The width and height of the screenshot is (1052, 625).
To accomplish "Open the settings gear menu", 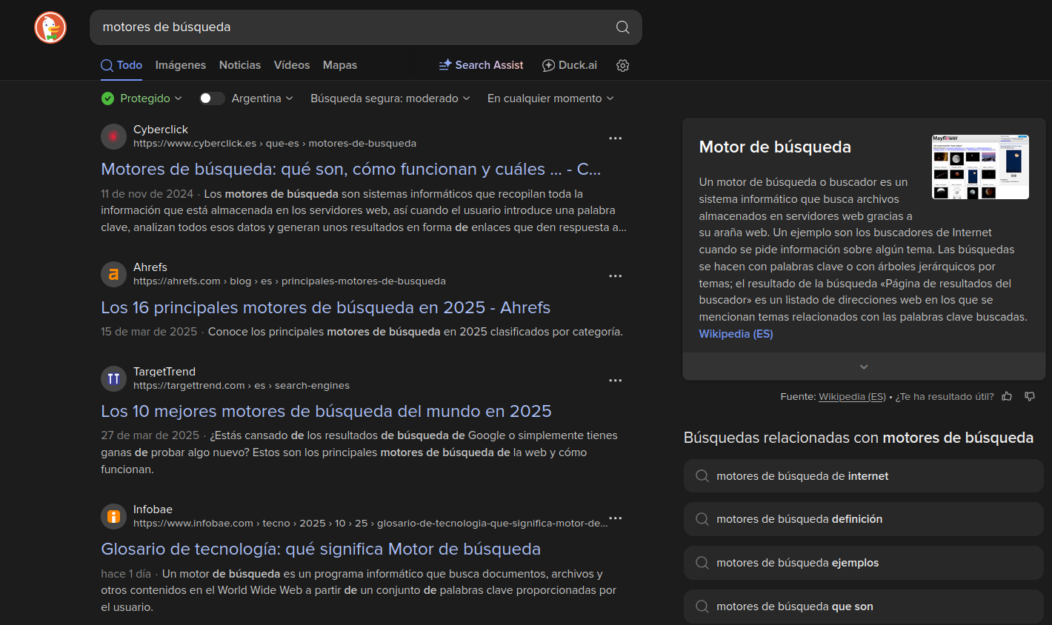I will tap(622, 65).
